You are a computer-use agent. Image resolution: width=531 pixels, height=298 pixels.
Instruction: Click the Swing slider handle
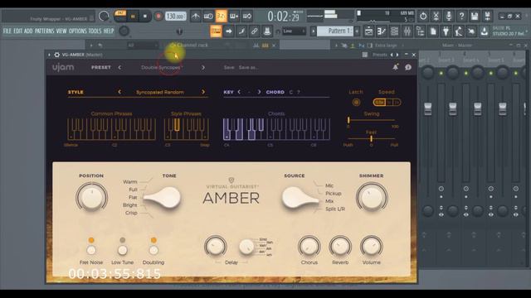coord(348,120)
